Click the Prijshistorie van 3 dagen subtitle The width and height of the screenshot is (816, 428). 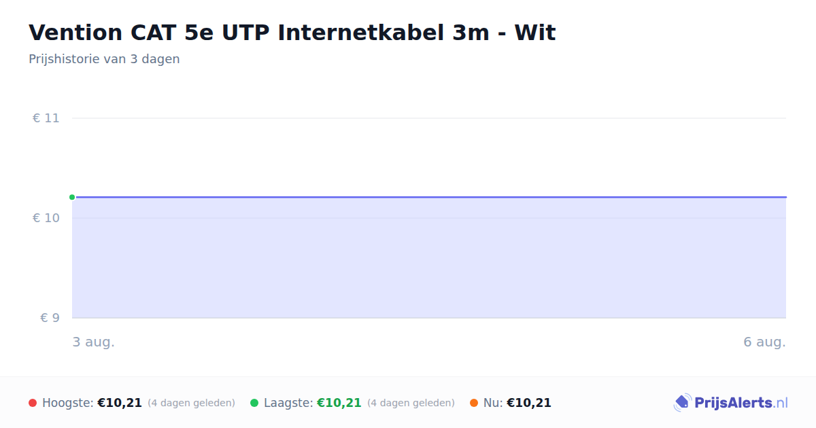click(x=104, y=59)
